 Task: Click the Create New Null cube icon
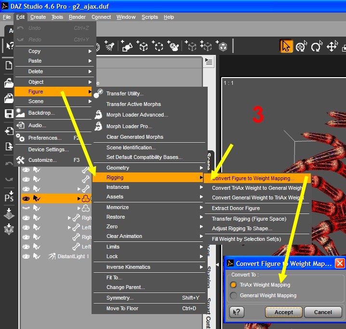point(142,46)
